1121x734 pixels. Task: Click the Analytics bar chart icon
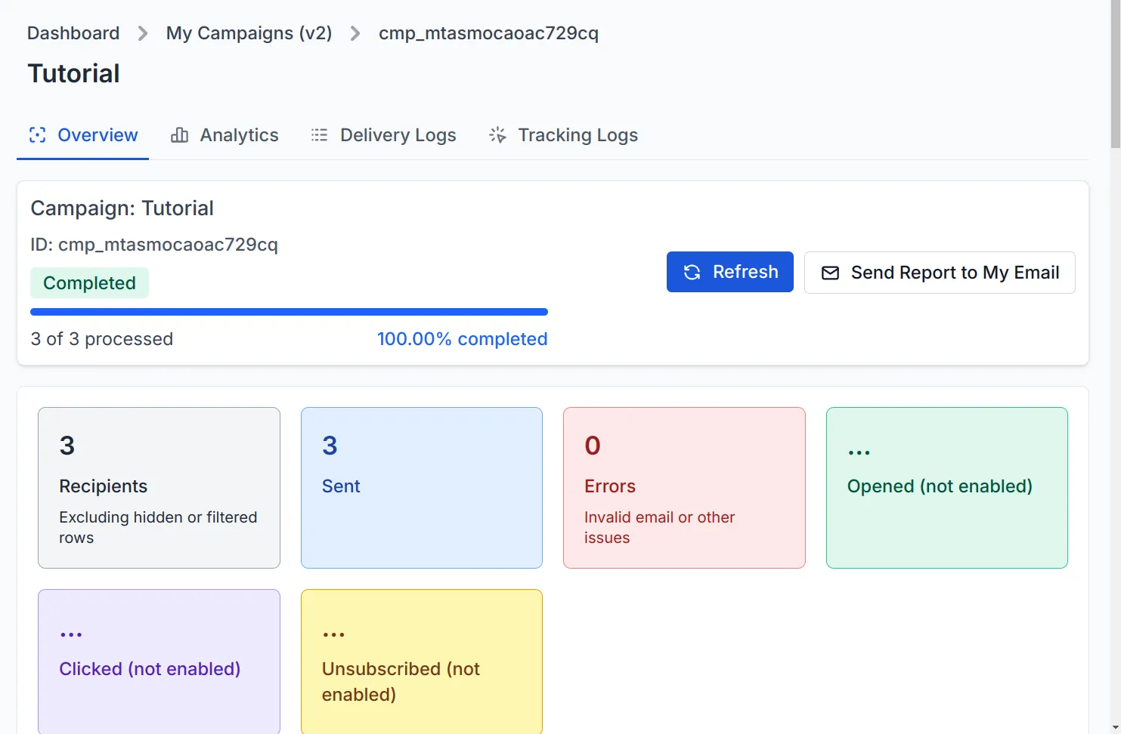coord(178,134)
